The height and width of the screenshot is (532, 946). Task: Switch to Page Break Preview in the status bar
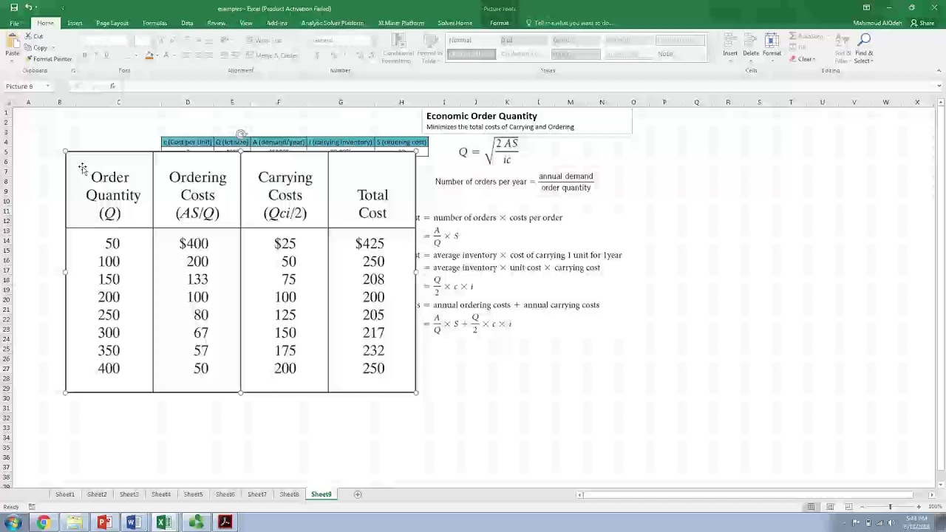tap(848, 507)
